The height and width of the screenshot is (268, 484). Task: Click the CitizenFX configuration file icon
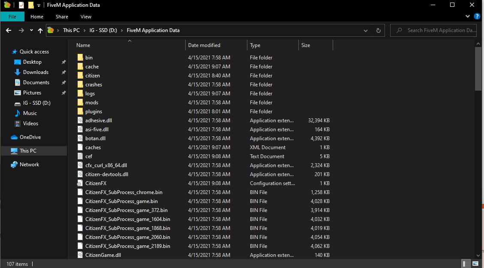pyautogui.click(x=80, y=183)
